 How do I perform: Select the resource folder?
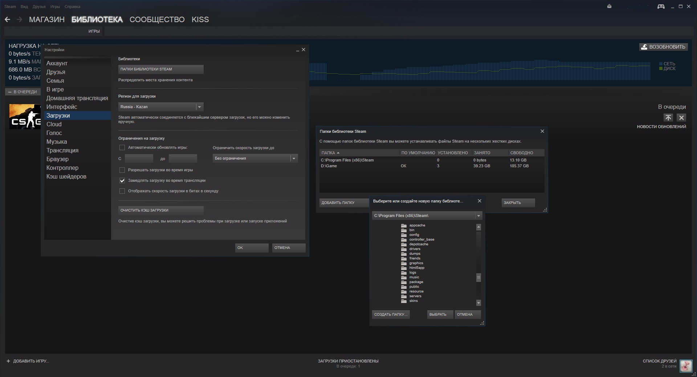[x=416, y=291]
